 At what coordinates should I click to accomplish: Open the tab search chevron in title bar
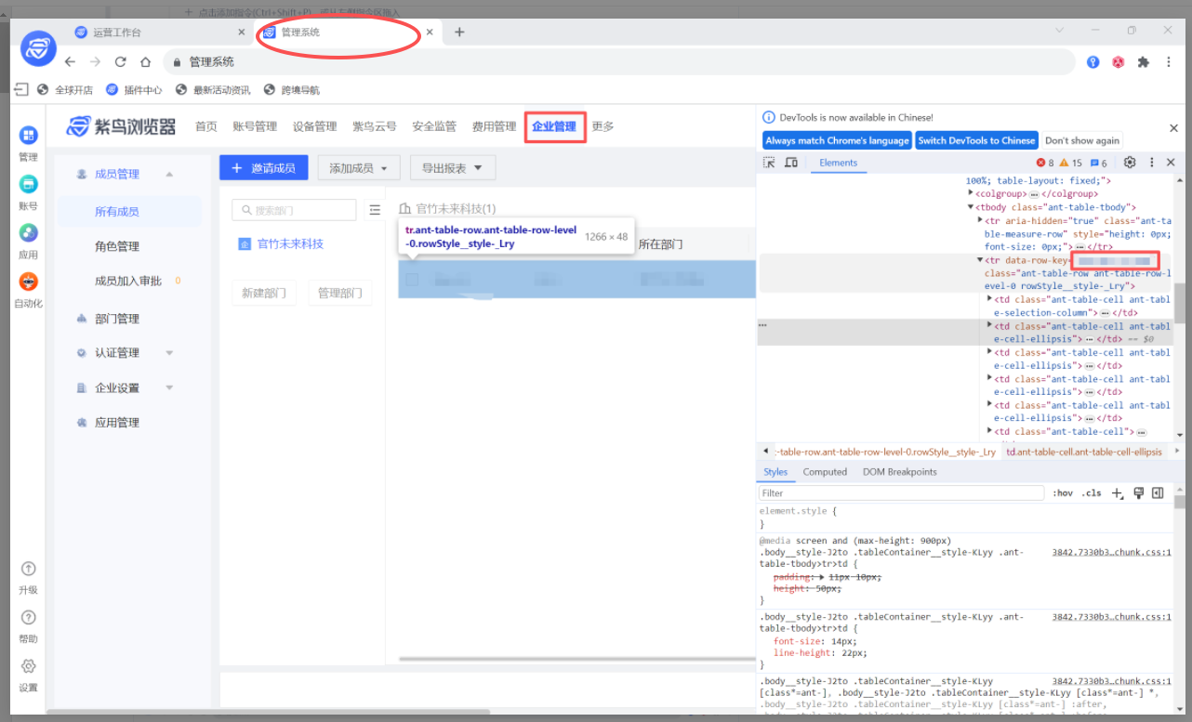pyautogui.click(x=1060, y=31)
